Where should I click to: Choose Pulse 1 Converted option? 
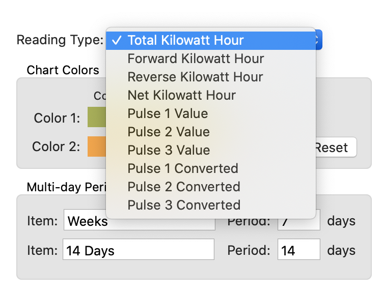pos(183,168)
